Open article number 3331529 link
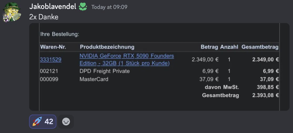The height and width of the screenshot is (133, 293). [51, 59]
